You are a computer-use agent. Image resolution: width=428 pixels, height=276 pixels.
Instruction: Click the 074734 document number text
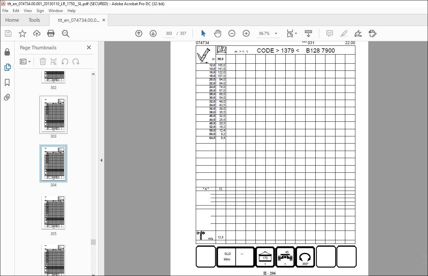click(x=202, y=43)
